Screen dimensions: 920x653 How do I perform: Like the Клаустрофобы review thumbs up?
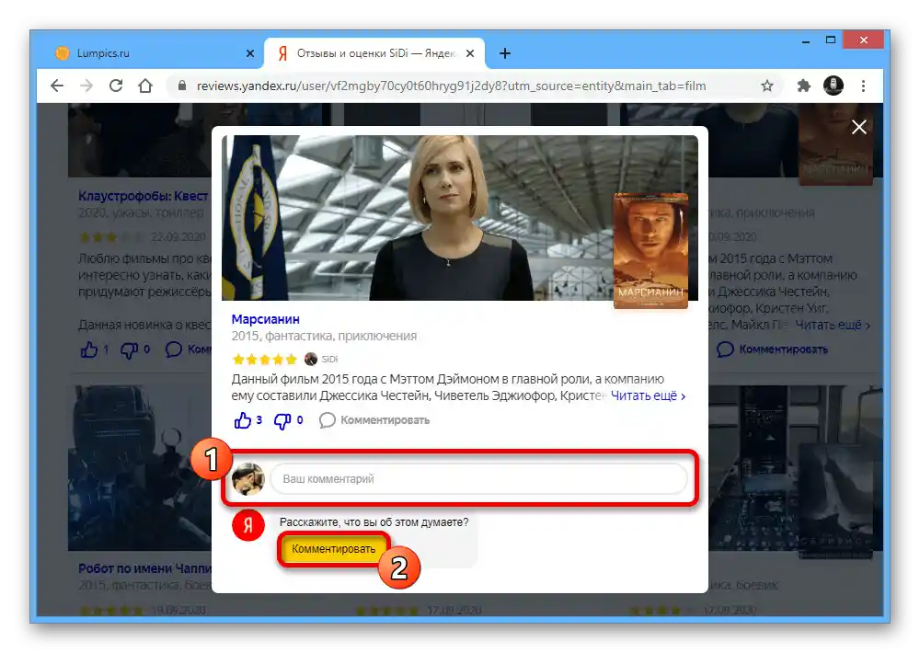point(89,349)
